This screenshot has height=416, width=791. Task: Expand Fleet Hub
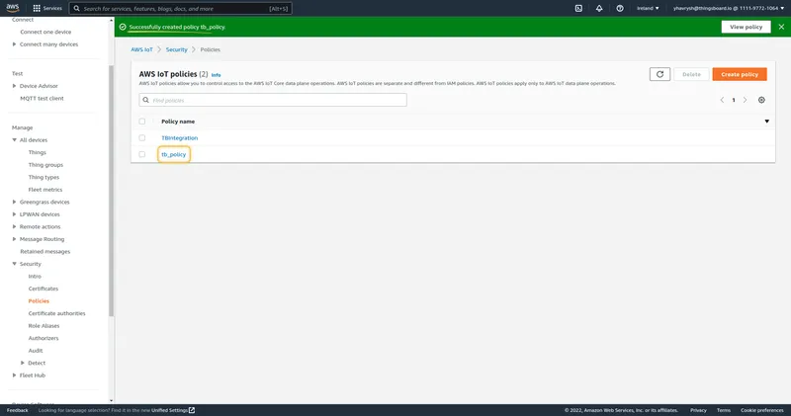[14, 375]
